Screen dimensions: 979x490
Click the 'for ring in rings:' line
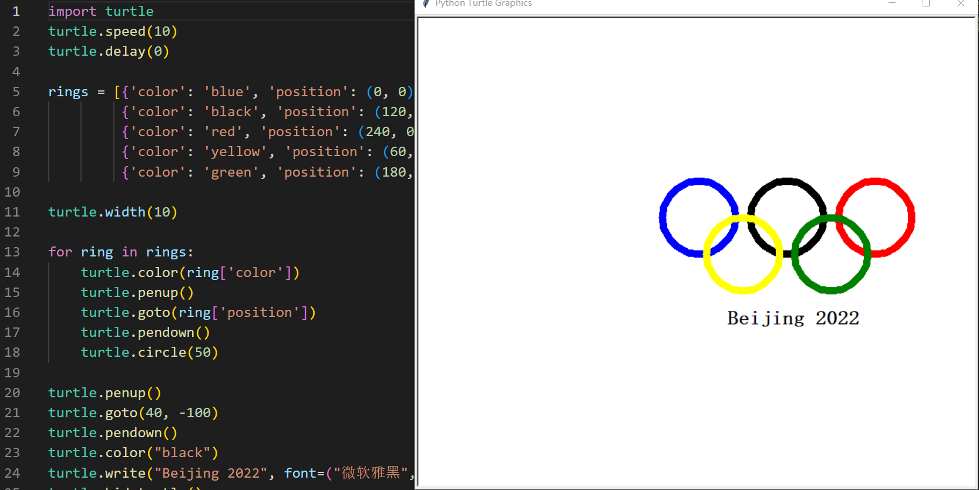(121, 252)
